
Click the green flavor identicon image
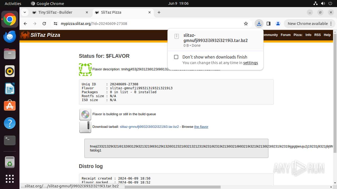[85, 70]
